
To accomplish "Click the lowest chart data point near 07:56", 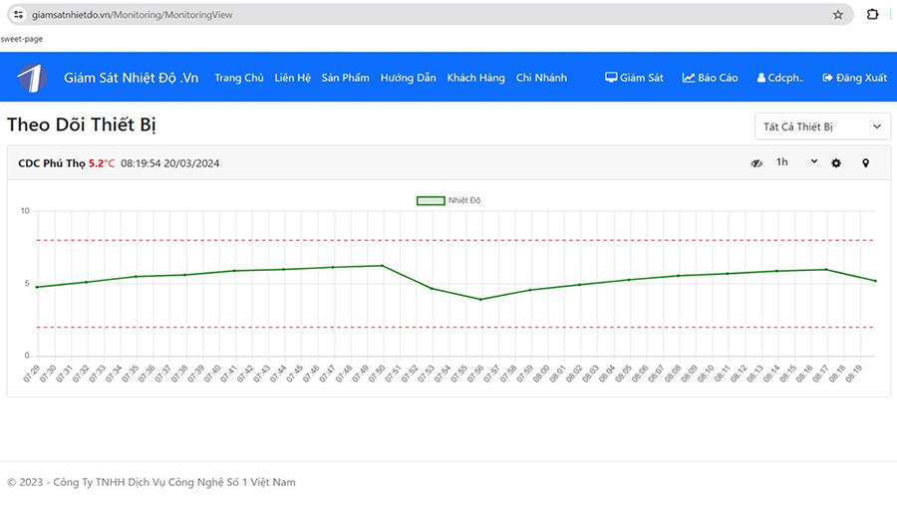I will [480, 299].
